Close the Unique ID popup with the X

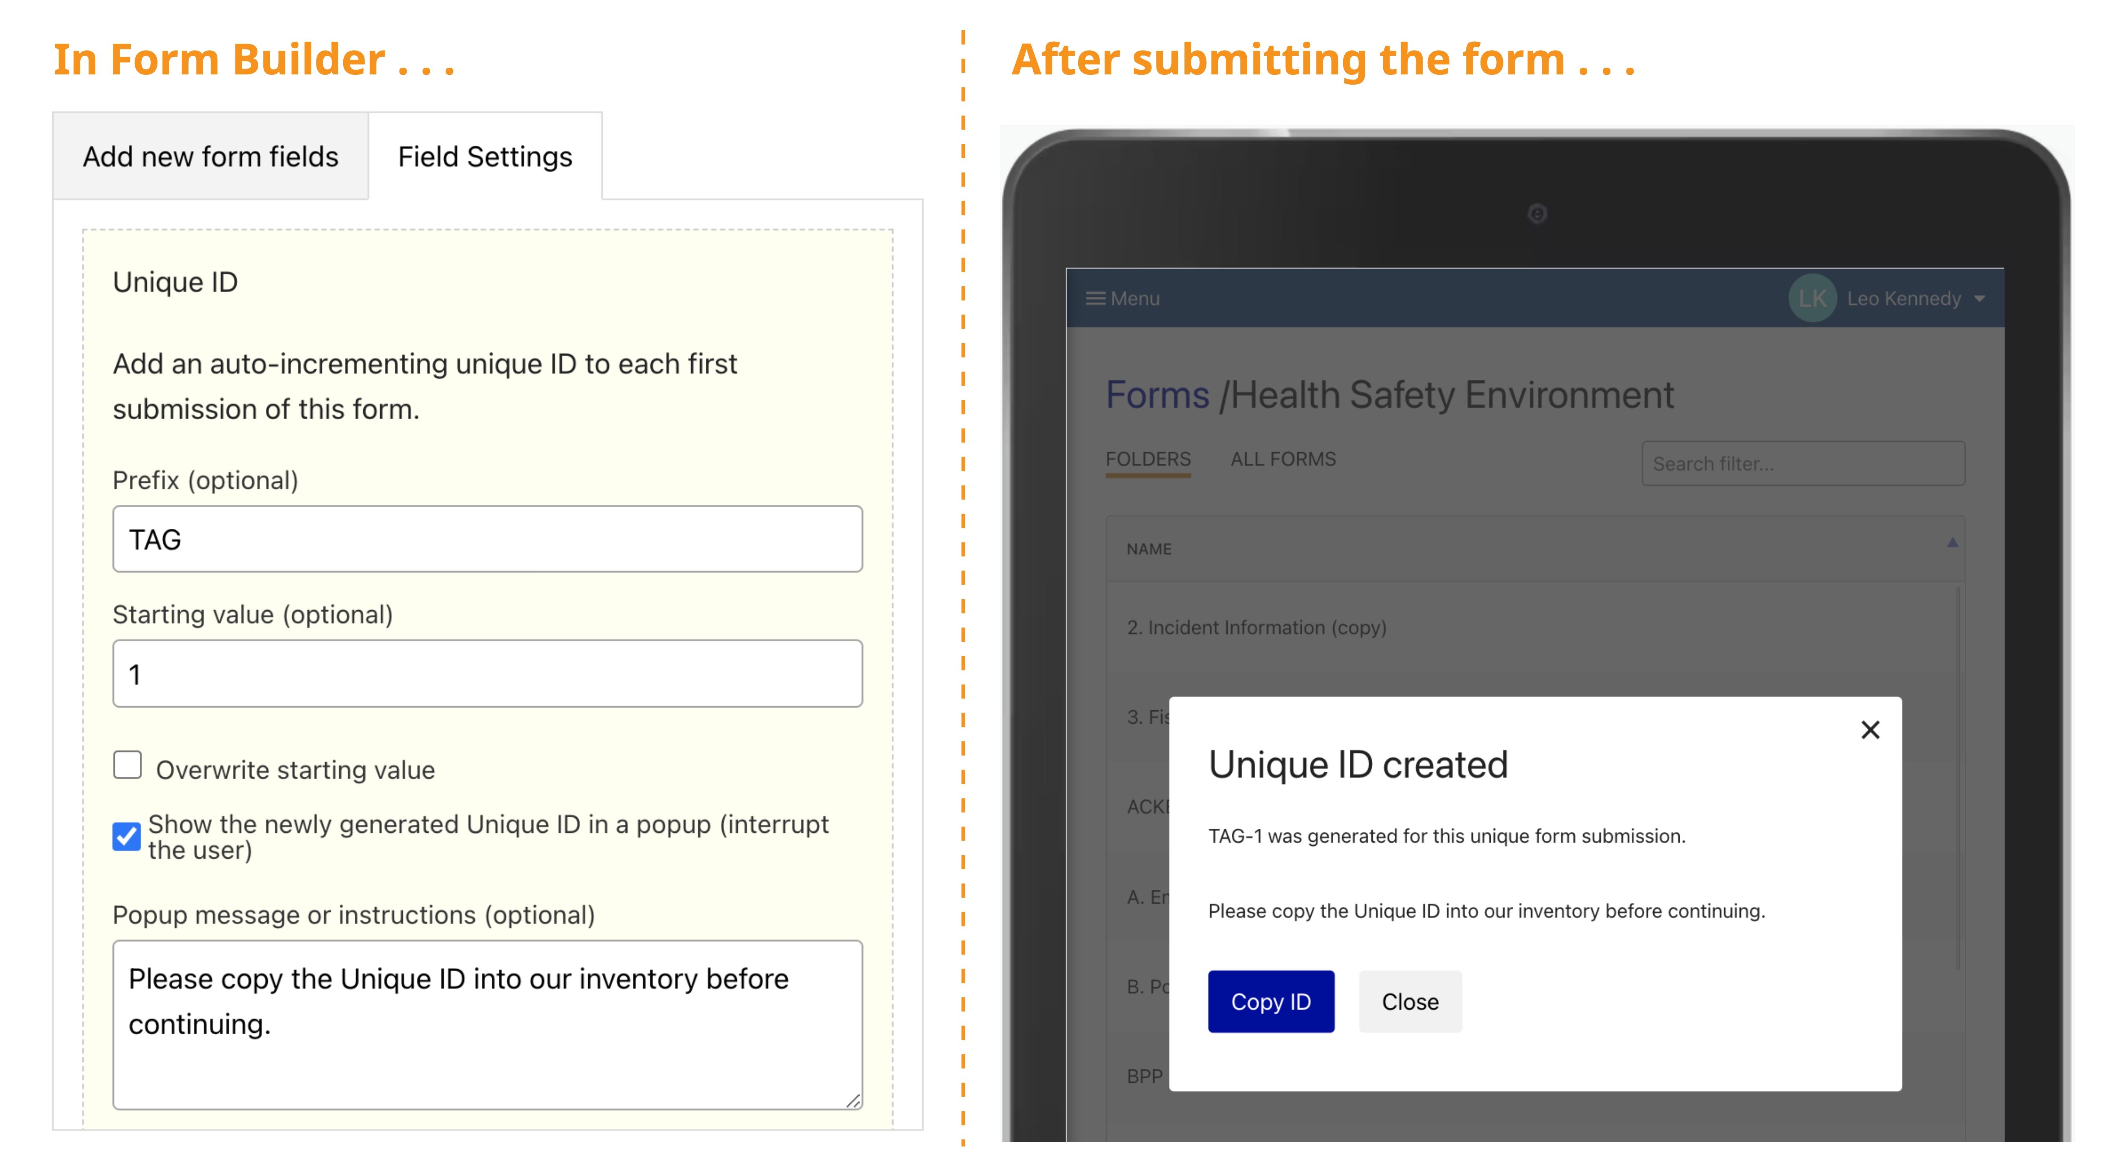click(1871, 729)
